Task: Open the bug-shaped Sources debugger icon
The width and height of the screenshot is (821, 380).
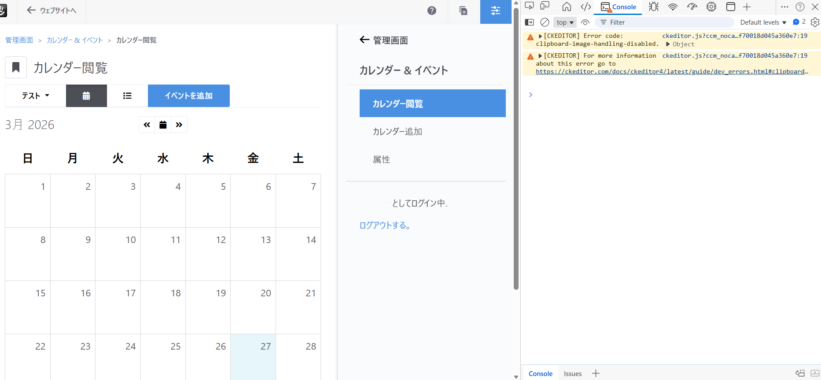Action: tap(654, 7)
